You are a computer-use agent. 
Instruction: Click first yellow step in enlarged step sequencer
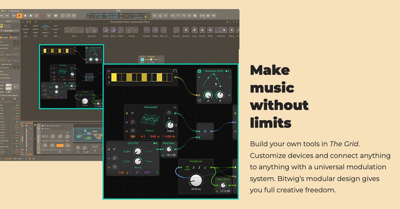(114, 77)
